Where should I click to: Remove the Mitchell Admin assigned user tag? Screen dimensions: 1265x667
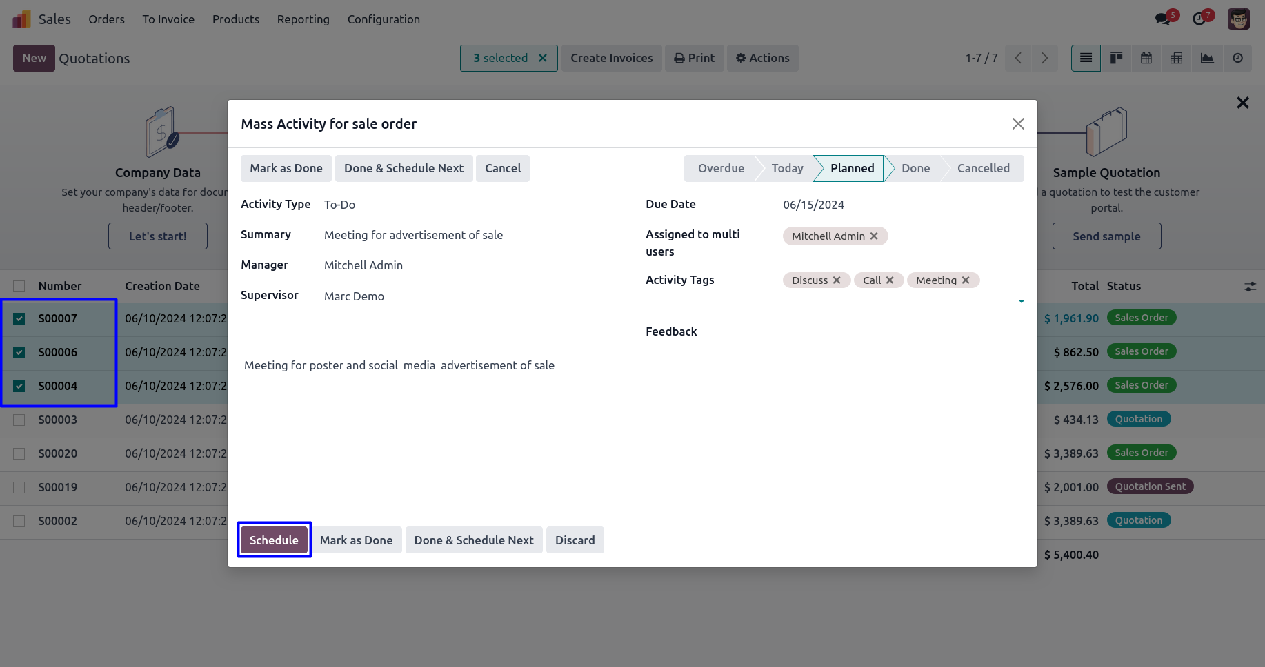(x=874, y=236)
